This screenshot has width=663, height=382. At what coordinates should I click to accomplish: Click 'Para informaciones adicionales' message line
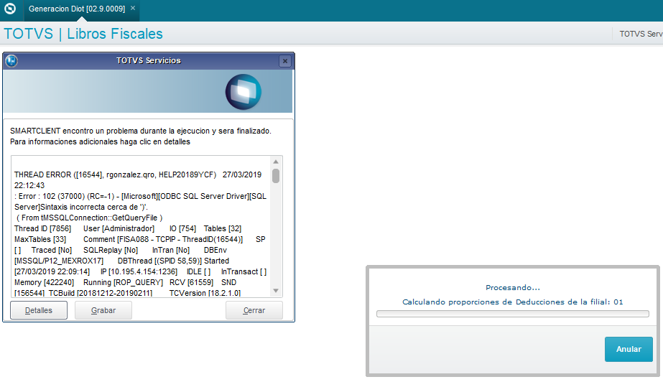click(101, 141)
